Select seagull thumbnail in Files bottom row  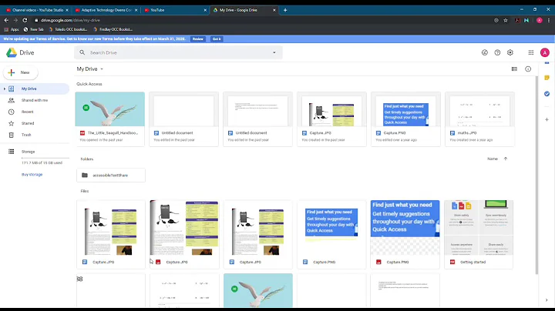coord(258,290)
